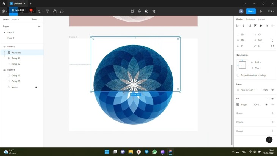Enable Fix position when scrolling checkbox
277x156 pixels.
click(x=238, y=75)
